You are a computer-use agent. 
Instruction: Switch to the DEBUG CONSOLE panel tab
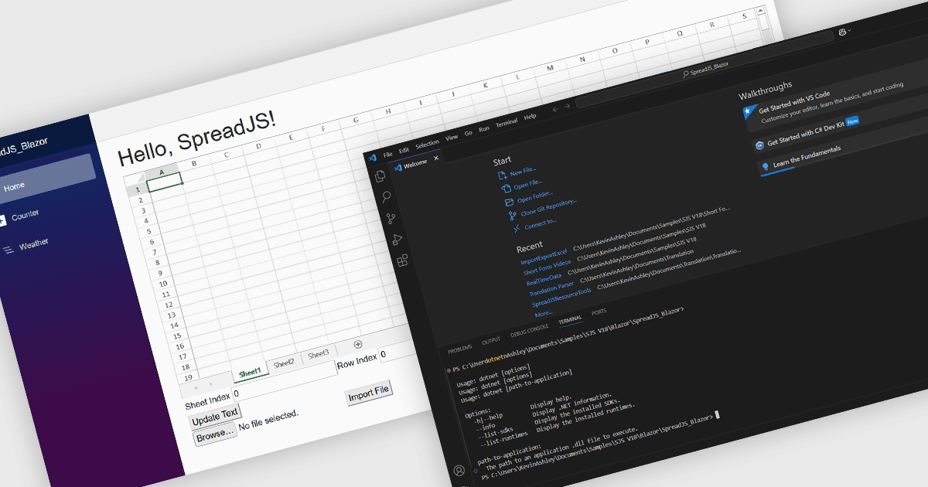[x=530, y=331]
